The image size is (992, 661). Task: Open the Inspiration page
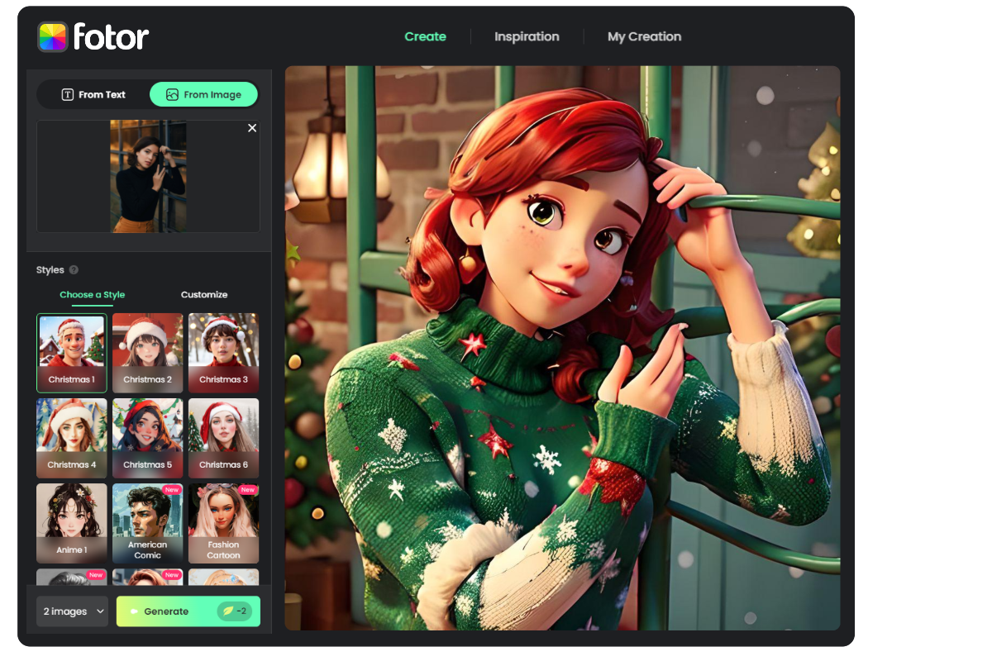527,36
